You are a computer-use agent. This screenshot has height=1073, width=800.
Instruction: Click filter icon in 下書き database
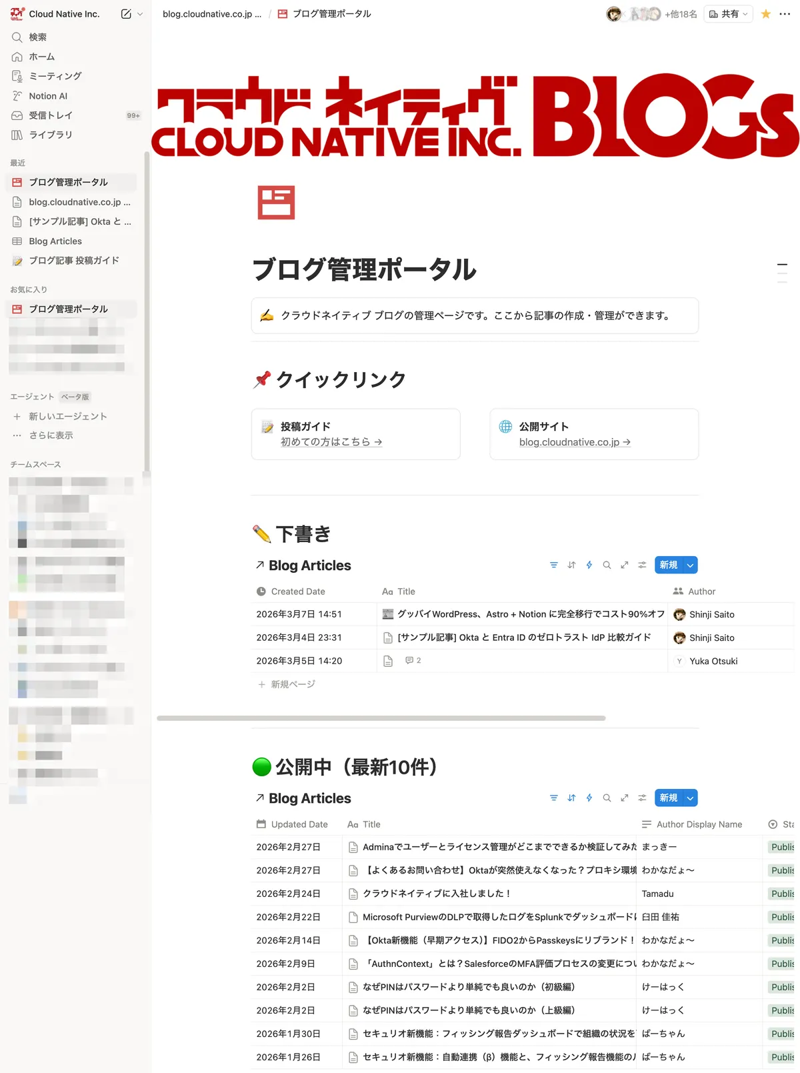pyautogui.click(x=553, y=565)
